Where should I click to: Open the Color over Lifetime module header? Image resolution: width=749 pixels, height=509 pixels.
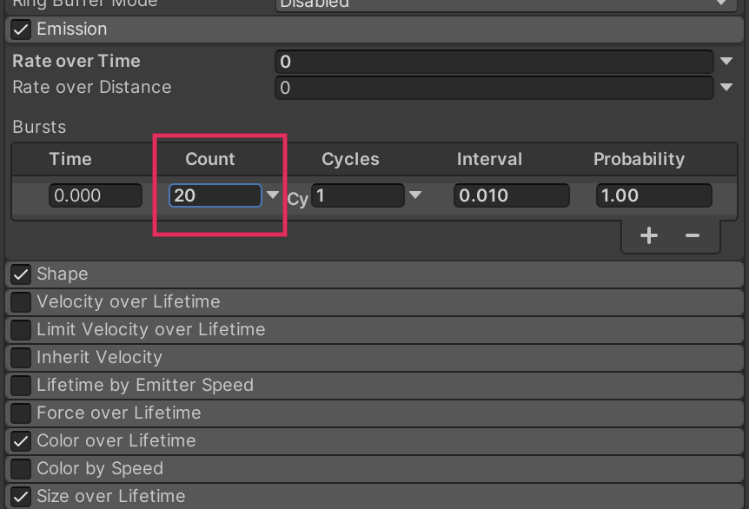coord(116,441)
